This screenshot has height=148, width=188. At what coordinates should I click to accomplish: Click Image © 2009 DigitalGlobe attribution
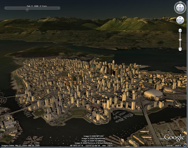(93, 139)
